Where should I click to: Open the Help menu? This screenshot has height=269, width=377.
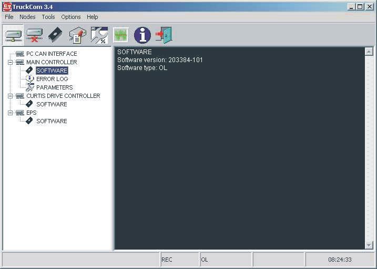(93, 17)
